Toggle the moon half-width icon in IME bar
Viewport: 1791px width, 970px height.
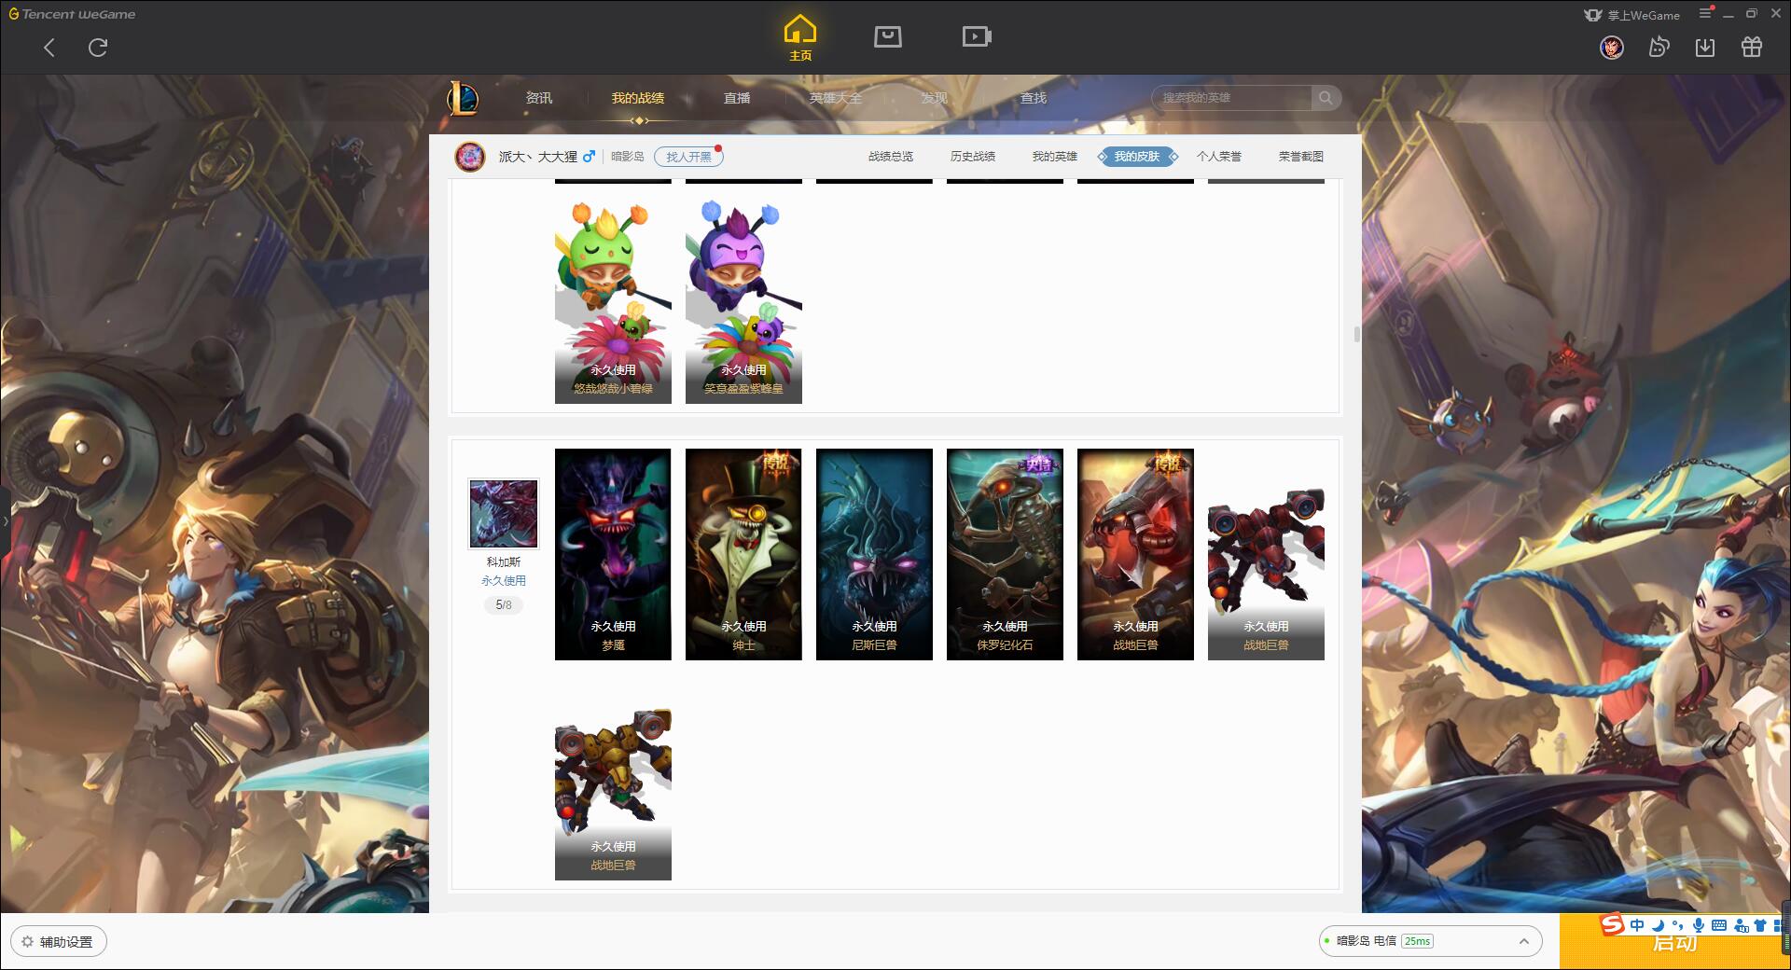[1658, 925]
